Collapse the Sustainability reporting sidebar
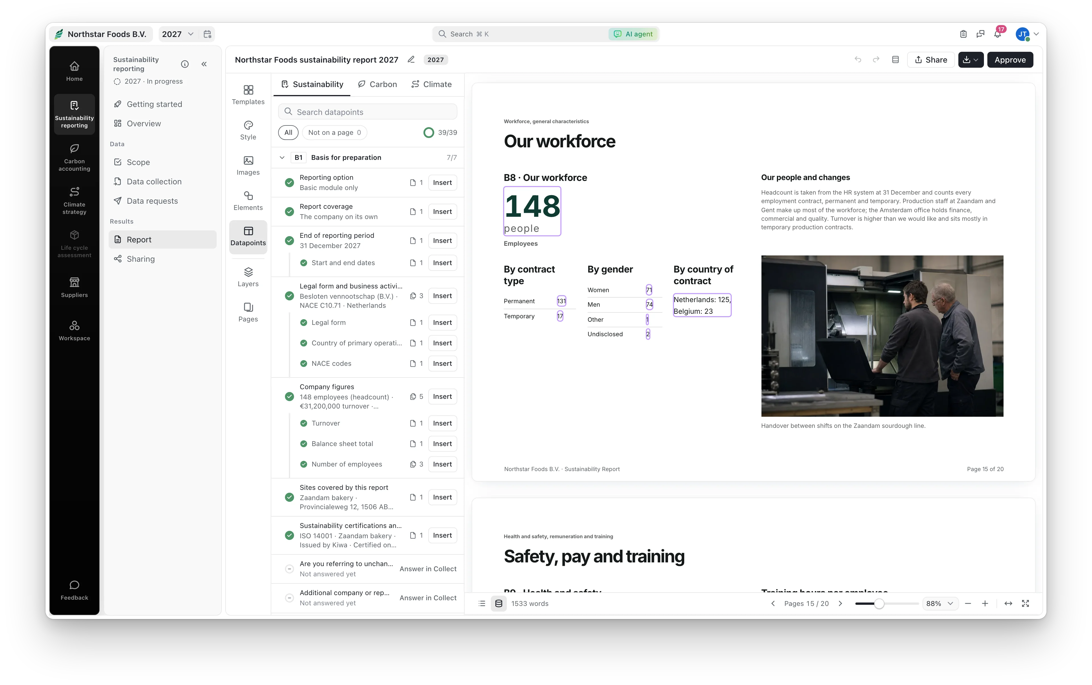 pyautogui.click(x=204, y=64)
